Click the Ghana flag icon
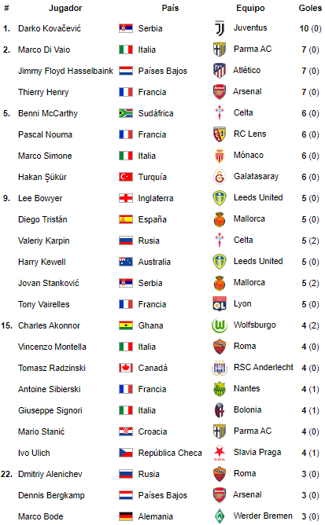 (x=126, y=325)
